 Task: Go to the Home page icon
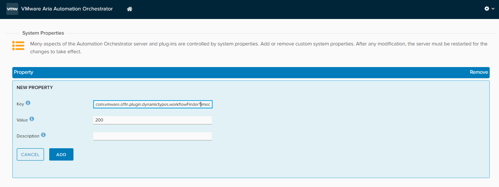130,9
